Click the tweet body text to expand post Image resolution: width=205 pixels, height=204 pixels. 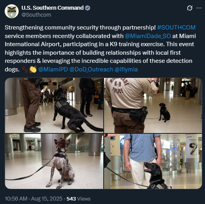[101, 48]
